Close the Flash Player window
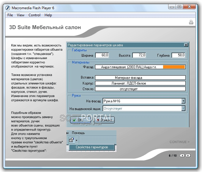Image resolution: width=202 pixels, height=172 pixels. click(190, 7)
